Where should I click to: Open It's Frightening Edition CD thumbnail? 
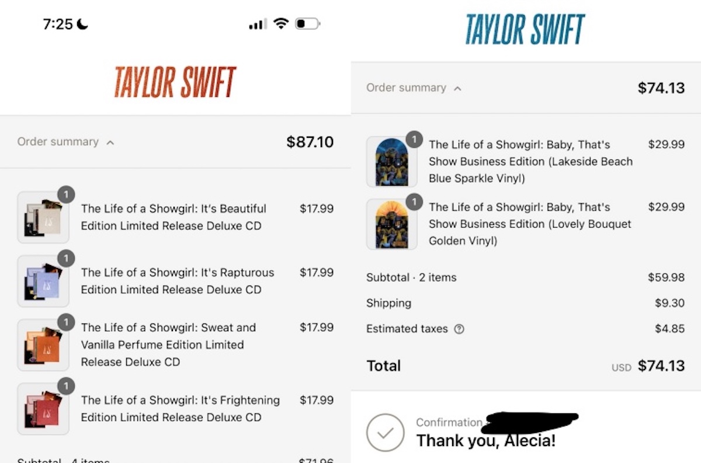point(43,409)
